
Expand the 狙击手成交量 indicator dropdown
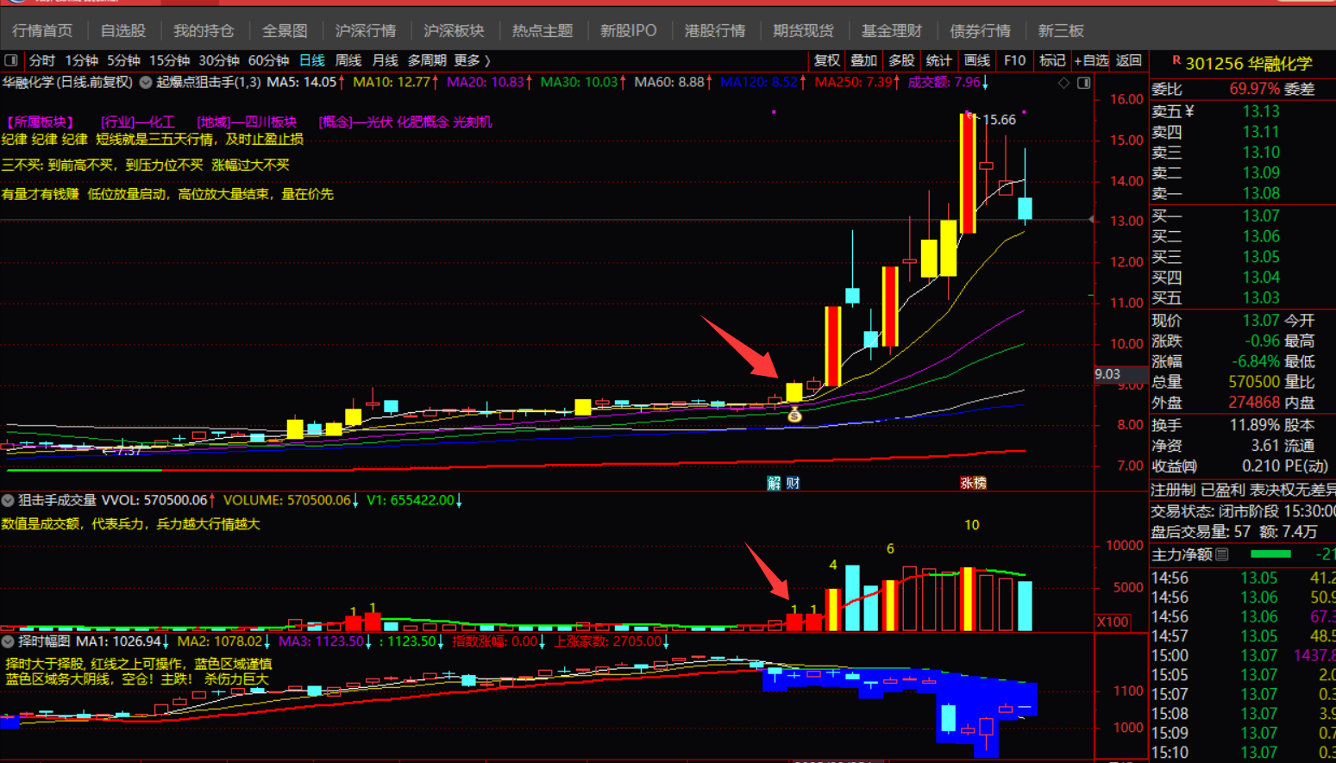tap(8, 500)
